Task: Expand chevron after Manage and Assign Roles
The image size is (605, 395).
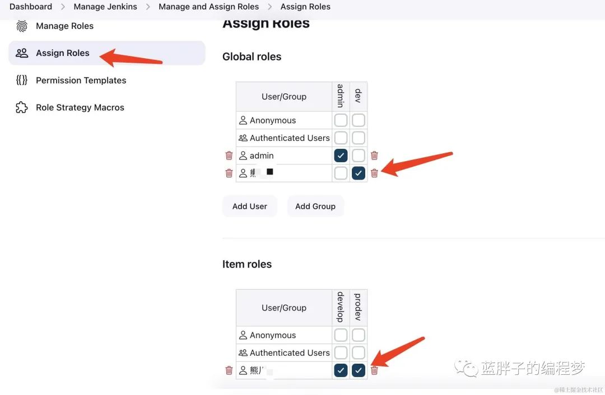Action: coord(269,7)
